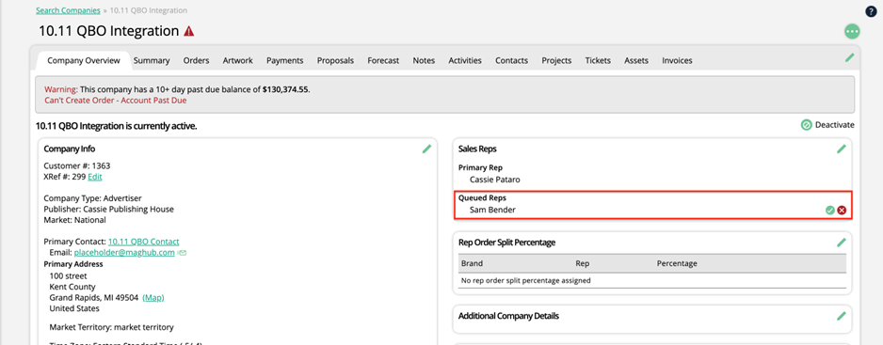Click Market: National text

(76, 220)
